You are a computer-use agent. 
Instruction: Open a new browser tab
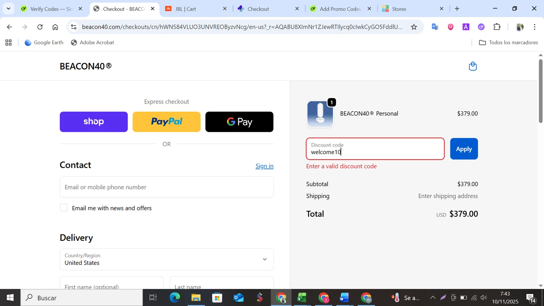457,9
